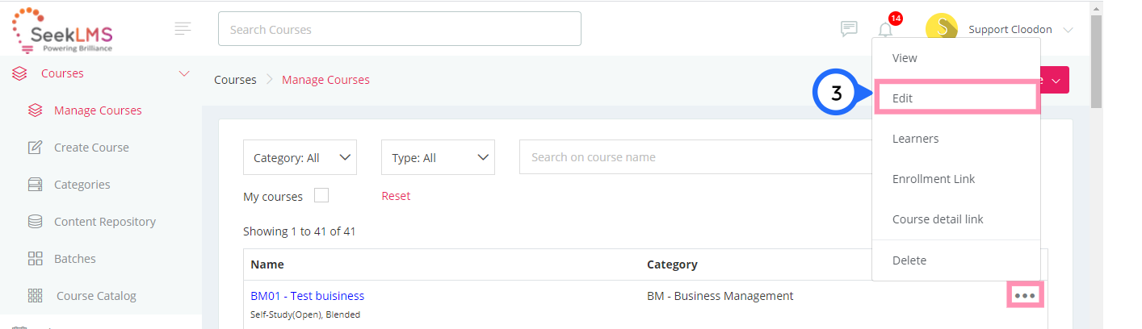Open the Category: All dropdown
The height and width of the screenshot is (329, 1142).
[300, 157]
